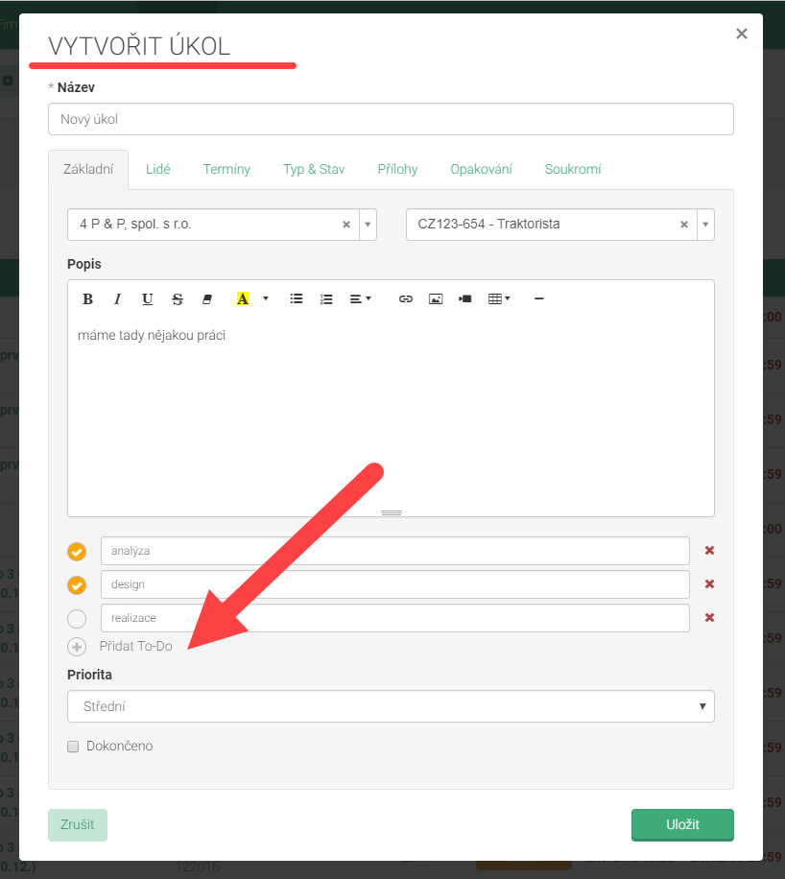Focus the Název task name field
Screen dimensions: 785x879
click(391, 119)
